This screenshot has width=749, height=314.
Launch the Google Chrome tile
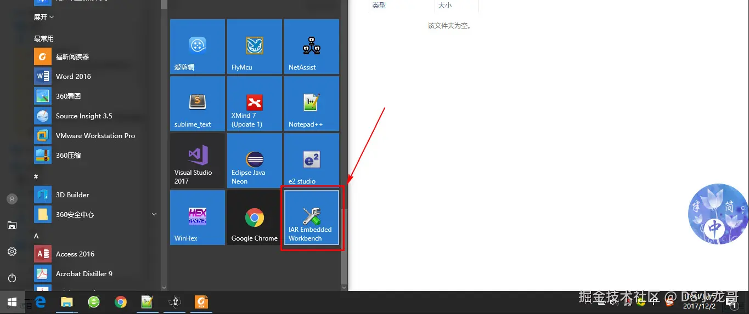255,218
